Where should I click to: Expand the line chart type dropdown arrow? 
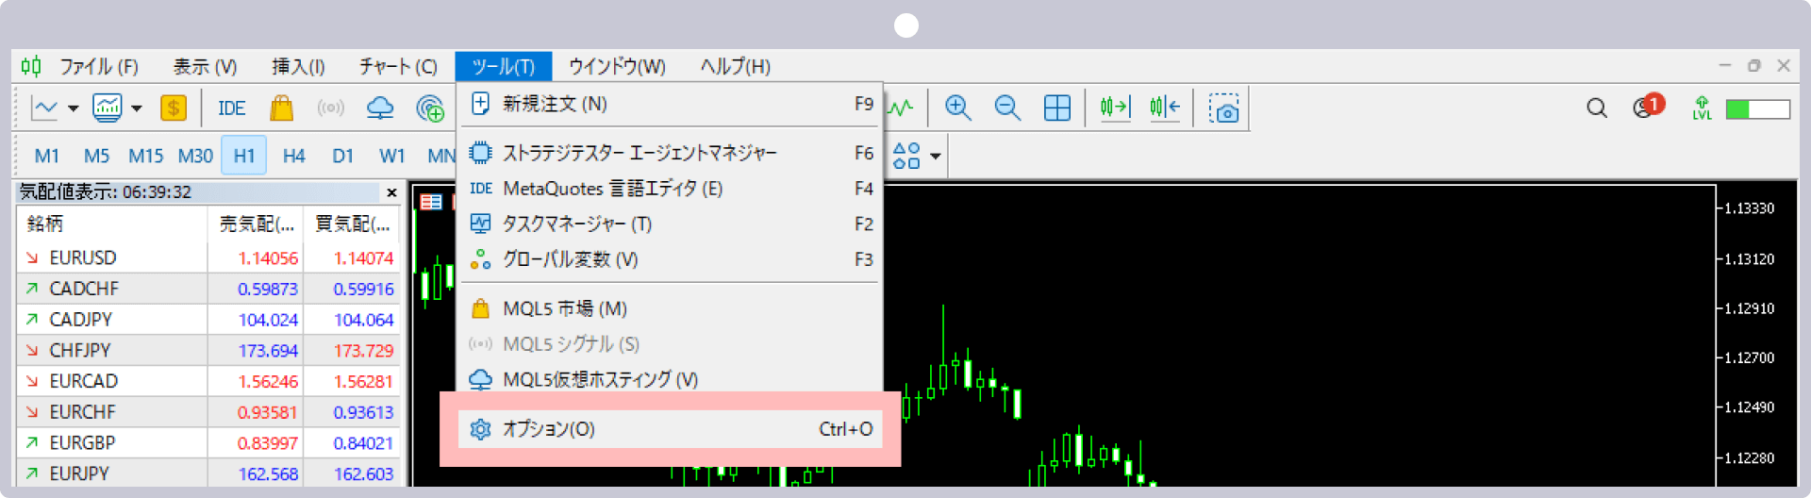[74, 108]
